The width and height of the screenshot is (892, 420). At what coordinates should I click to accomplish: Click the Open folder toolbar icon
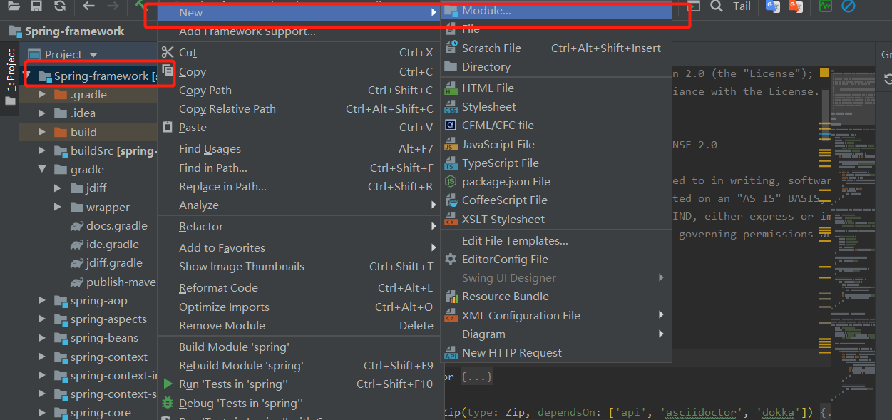click(x=14, y=6)
